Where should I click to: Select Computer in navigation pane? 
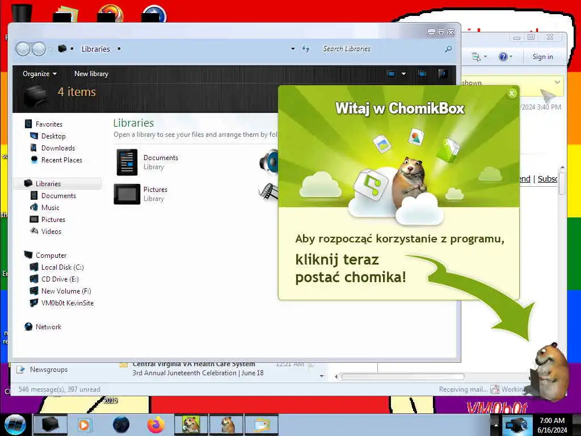pos(50,255)
